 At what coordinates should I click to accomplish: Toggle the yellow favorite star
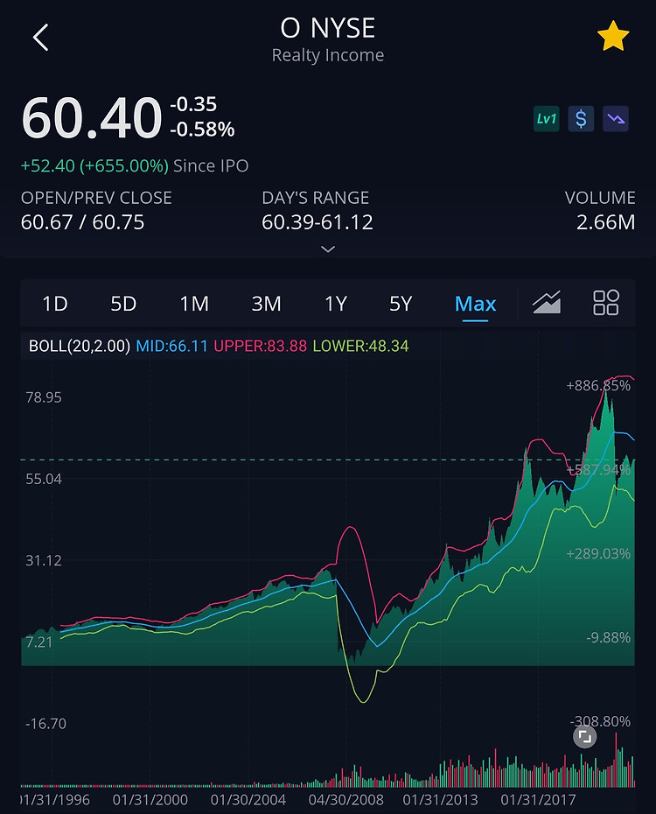(613, 37)
